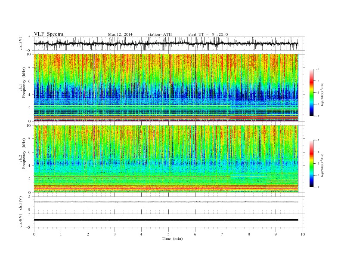Click the 'ch.3(V)' axis label
The width and height of the screenshot is (341, 263).
21,203
